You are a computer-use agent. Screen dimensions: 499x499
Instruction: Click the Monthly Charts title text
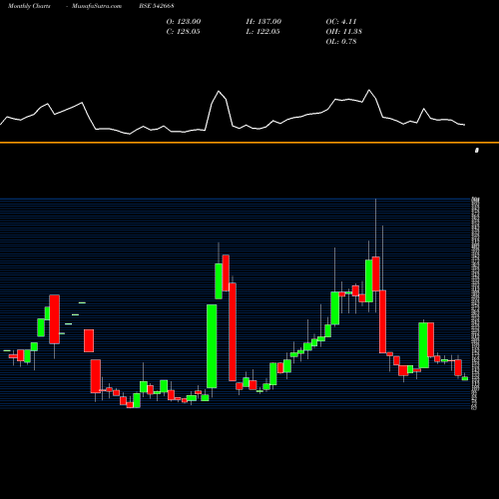tap(29, 6)
